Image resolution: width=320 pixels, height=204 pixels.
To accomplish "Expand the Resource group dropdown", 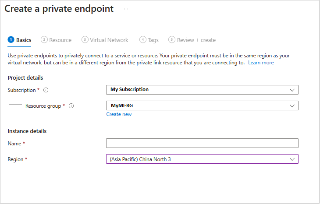I will point(202,106).
